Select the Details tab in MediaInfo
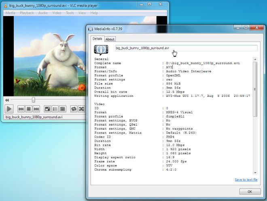The width and height of the screenshot is (267, 201). coord(97,39)
